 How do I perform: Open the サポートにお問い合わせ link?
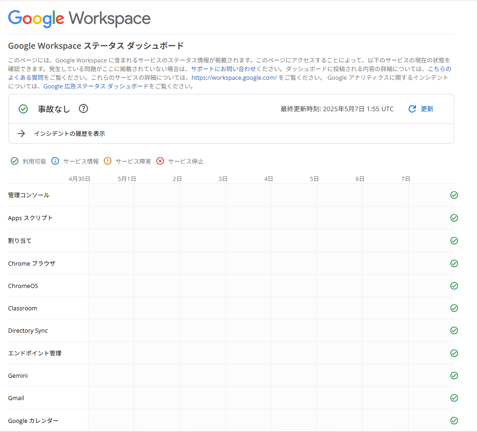223,69
